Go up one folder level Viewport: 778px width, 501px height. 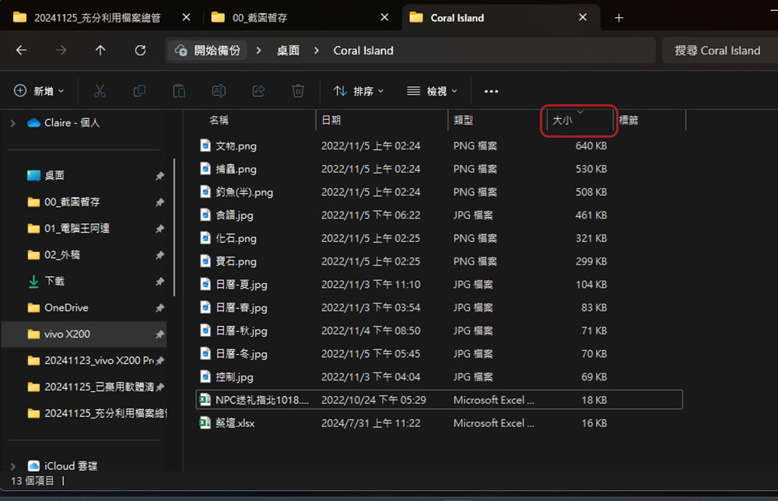pos(100,50)
